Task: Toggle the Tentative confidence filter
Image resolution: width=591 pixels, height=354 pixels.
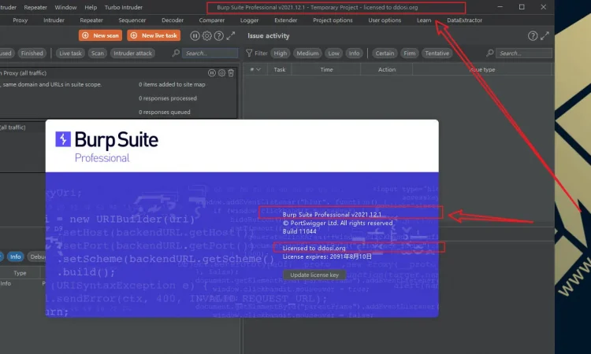Action: point(437,53)
